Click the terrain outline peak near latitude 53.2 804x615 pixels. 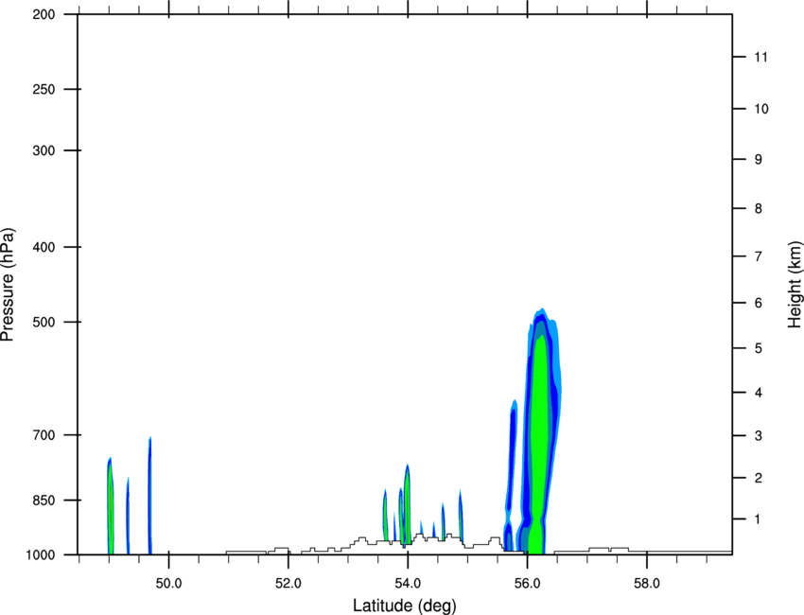click(362, 538)
